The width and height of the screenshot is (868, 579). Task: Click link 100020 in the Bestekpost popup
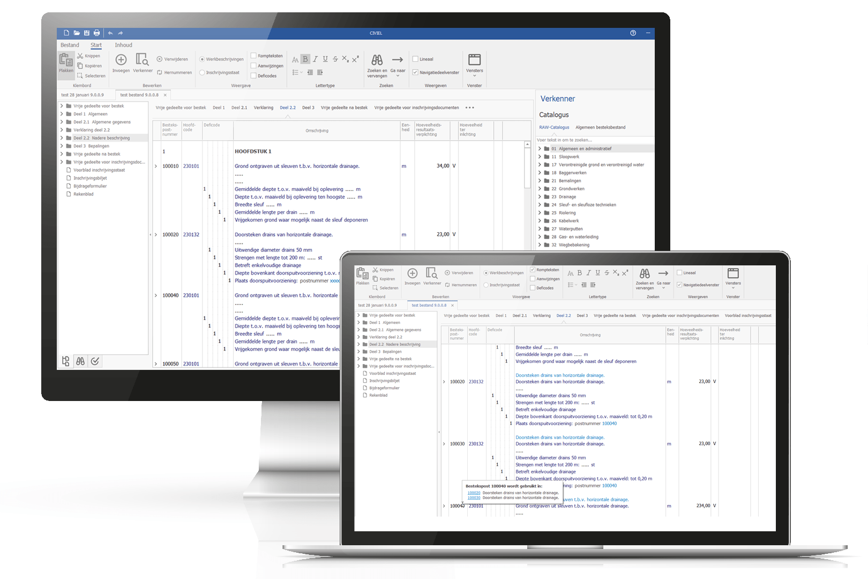pos(474,493)
